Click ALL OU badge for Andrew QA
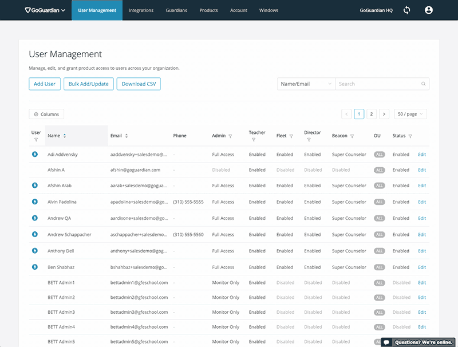The image size is (458, 347). point(379,218)
